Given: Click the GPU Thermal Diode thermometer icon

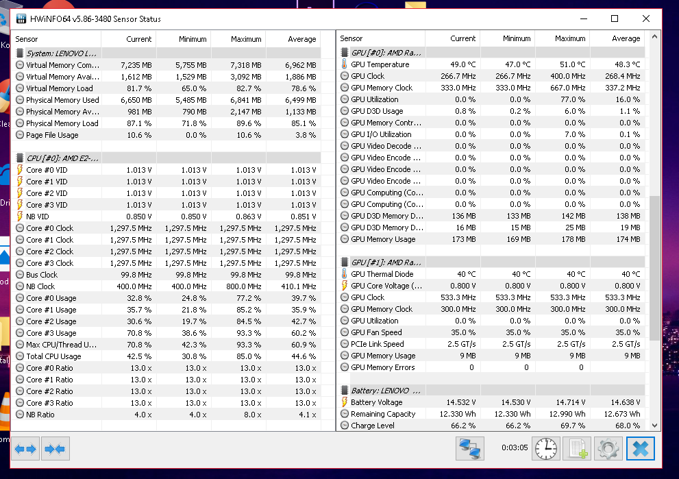Looking at the screenshot, I should pos(344,273).
